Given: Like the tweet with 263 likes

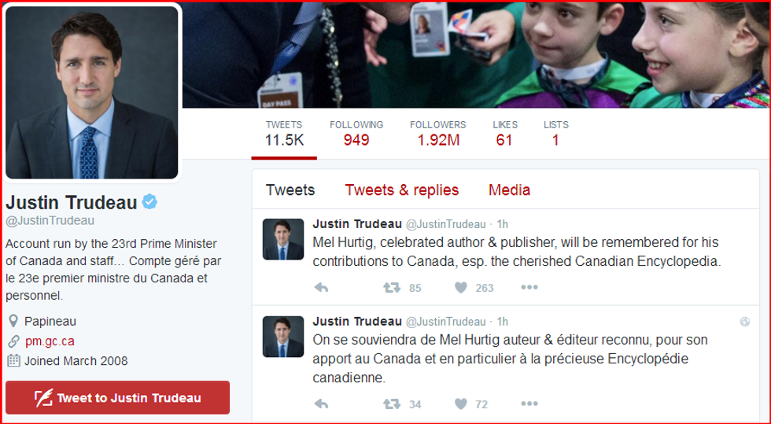Looking at the screenshot, I should pyautogui.click(x=461, y=287).
